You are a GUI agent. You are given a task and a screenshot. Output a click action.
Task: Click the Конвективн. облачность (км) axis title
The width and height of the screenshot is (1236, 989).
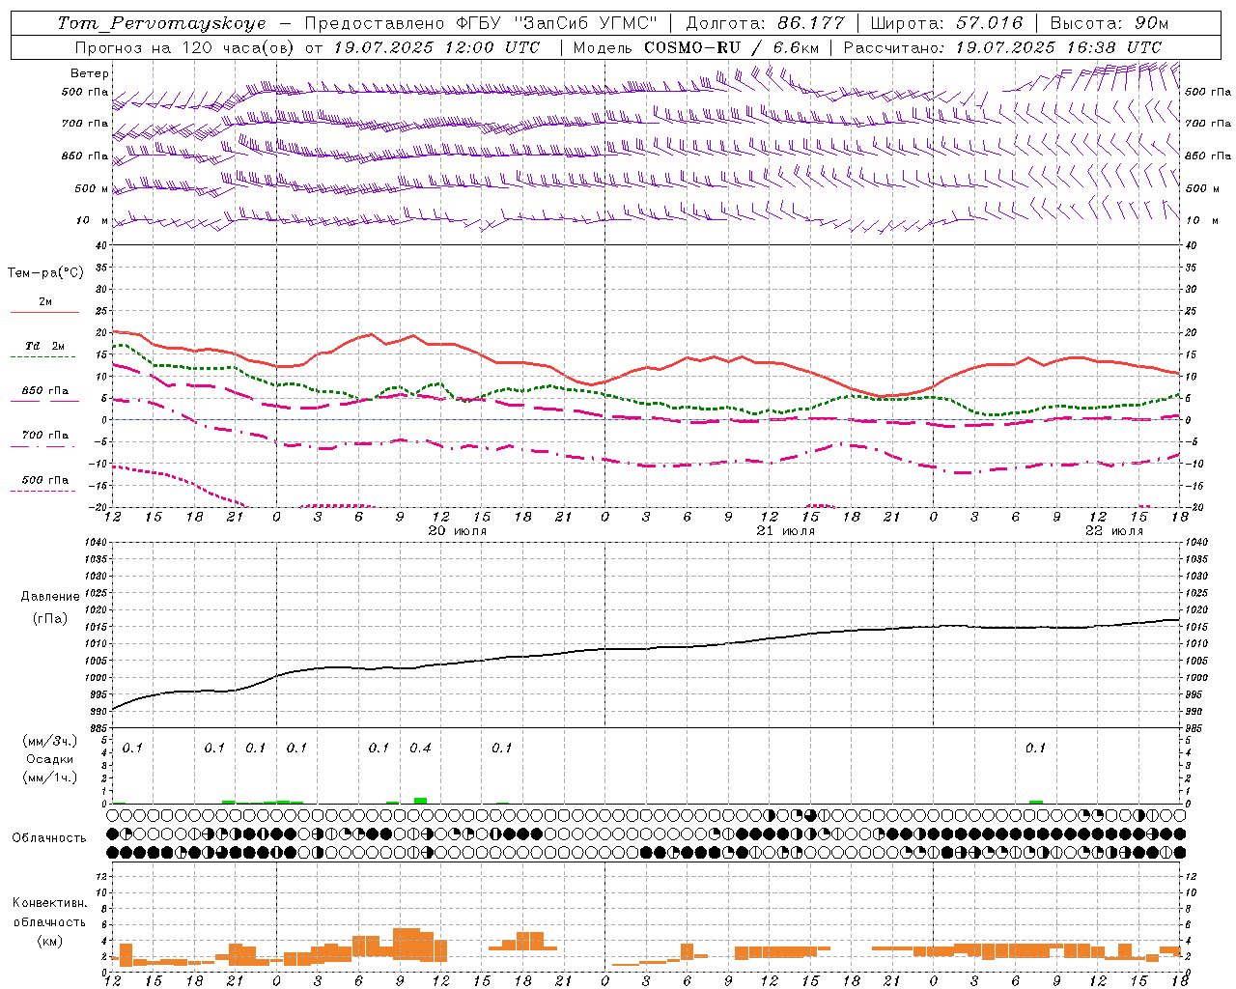coord(49,921)
